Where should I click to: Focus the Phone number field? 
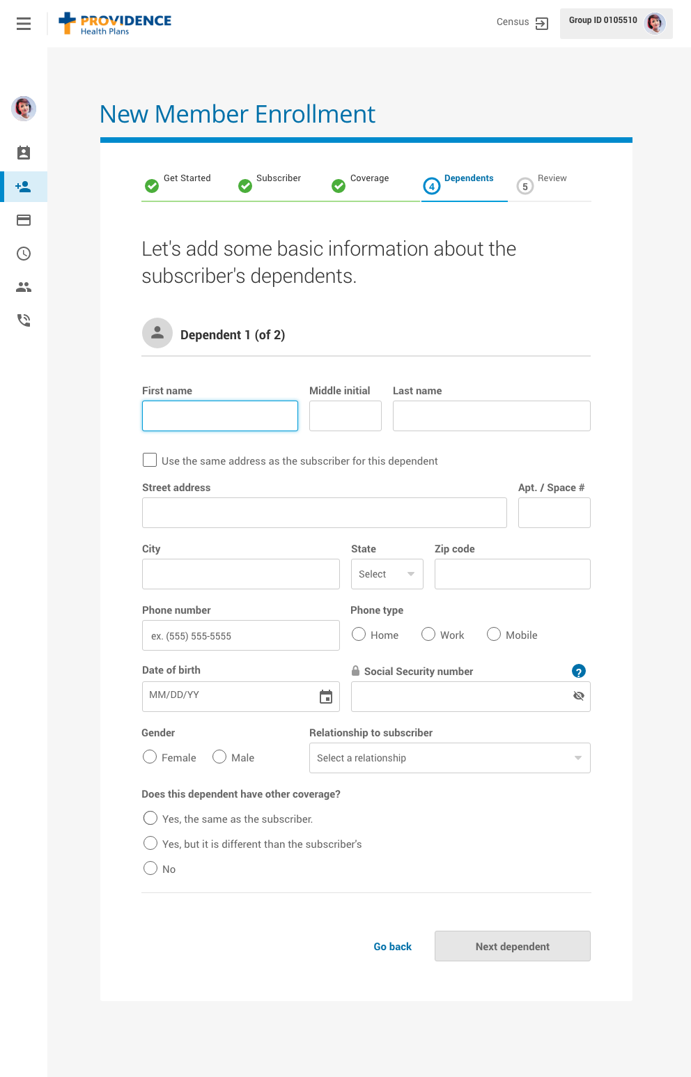(241, 635)
